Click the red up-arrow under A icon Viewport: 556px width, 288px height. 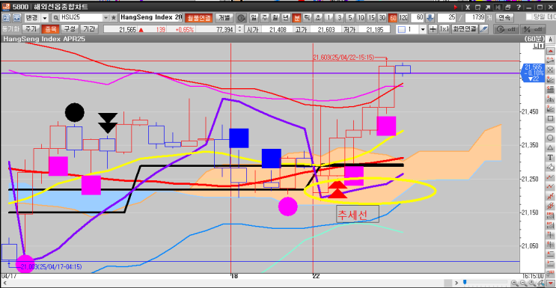pos(550,52)
